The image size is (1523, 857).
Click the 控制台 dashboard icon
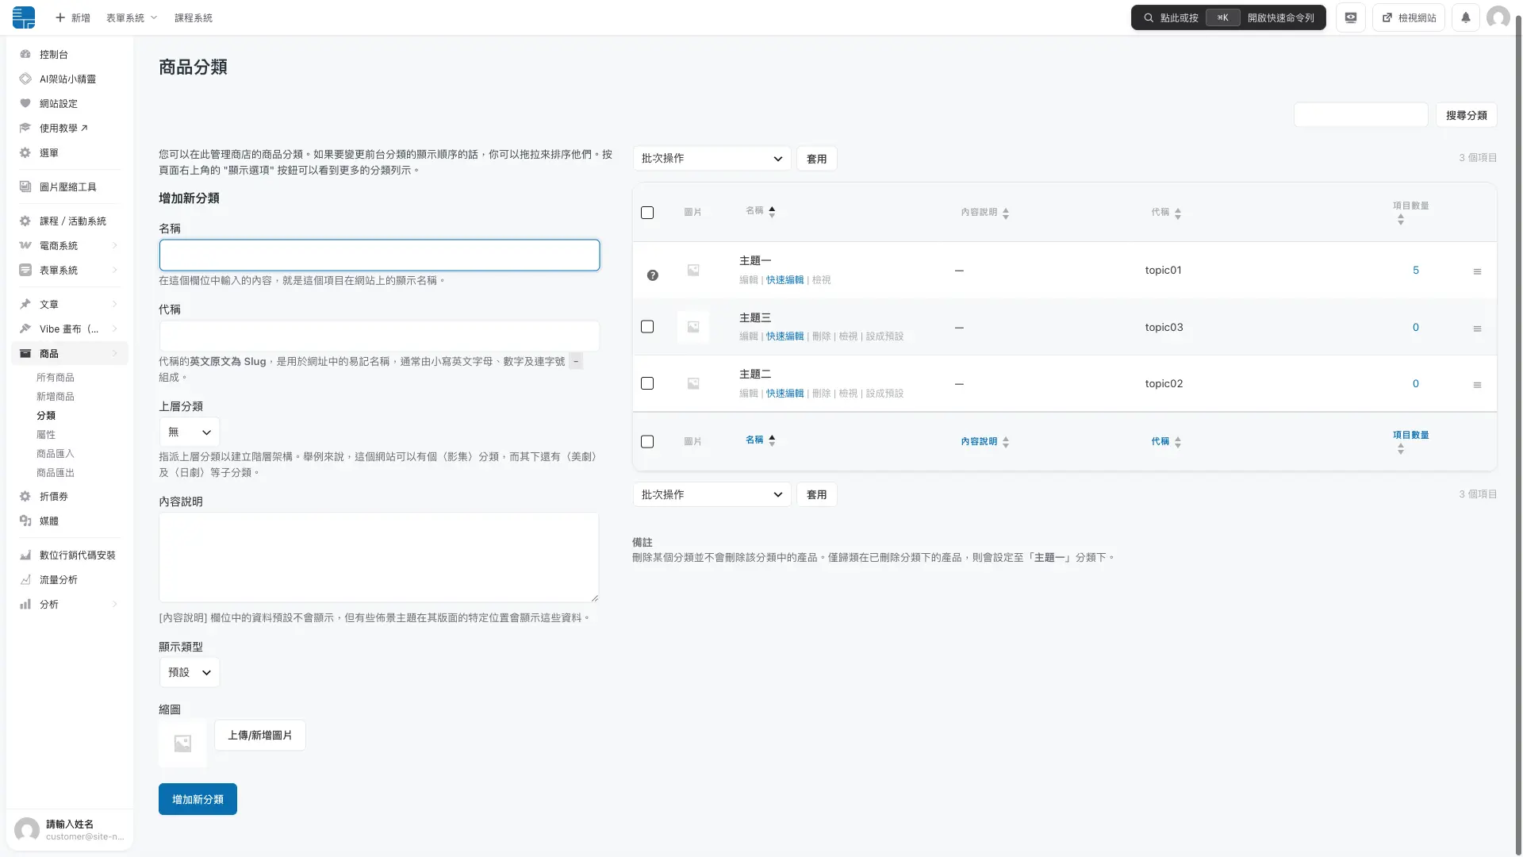pyautogui.click(x=25, y=55)
